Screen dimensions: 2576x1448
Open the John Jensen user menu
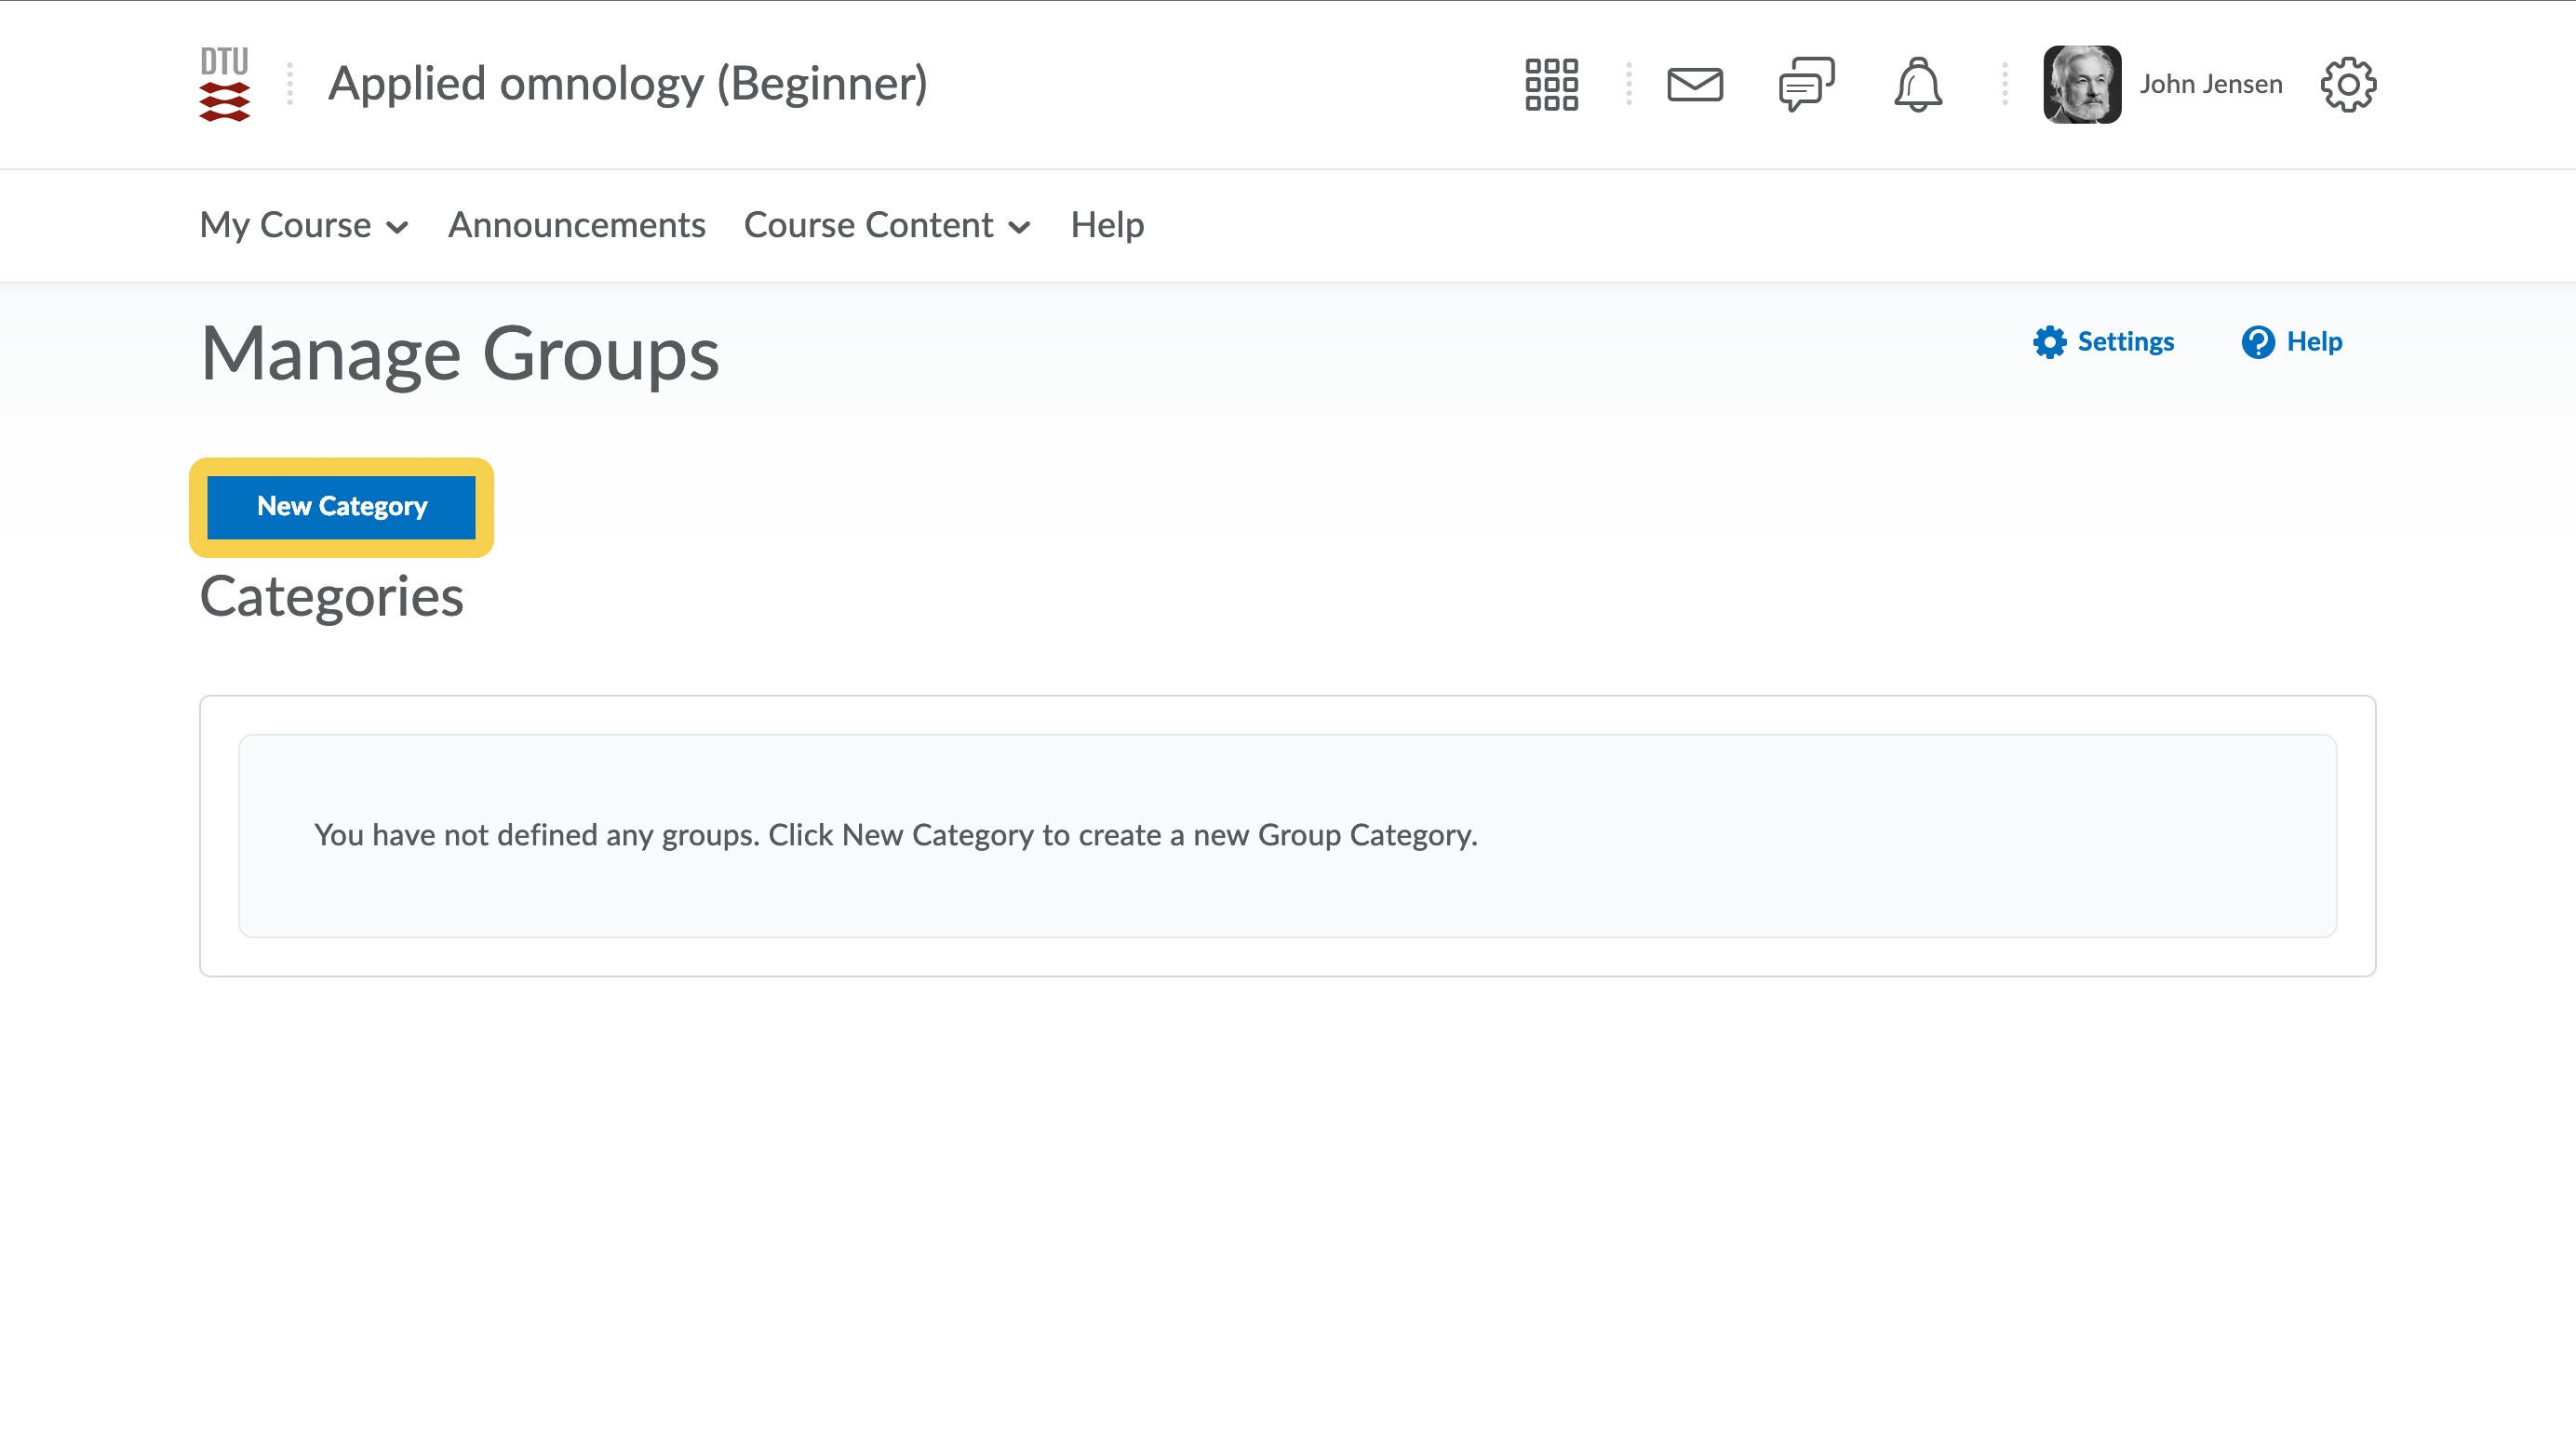[x=2210, y=84]
